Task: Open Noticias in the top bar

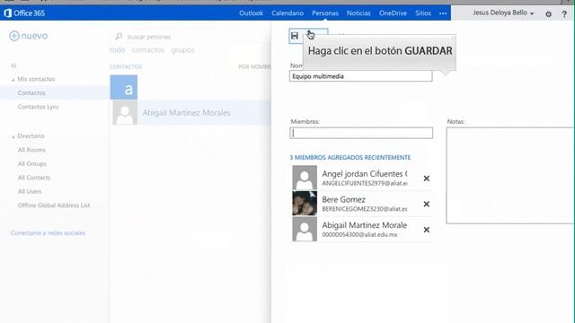Action: point(358,13)
